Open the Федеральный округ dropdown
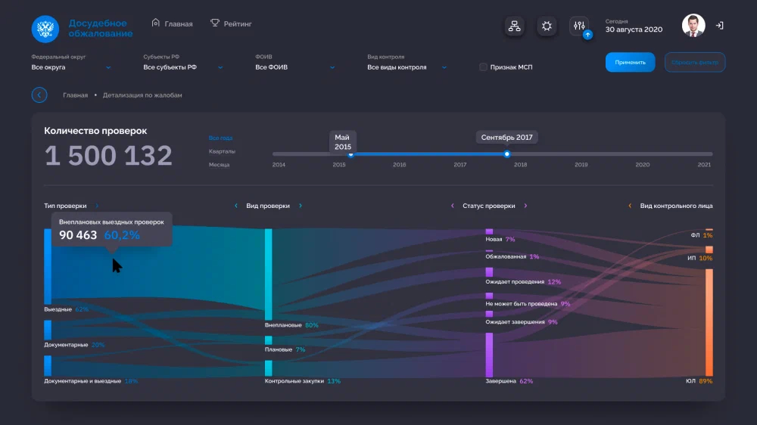The image size is (757, 425). point(71,67)
